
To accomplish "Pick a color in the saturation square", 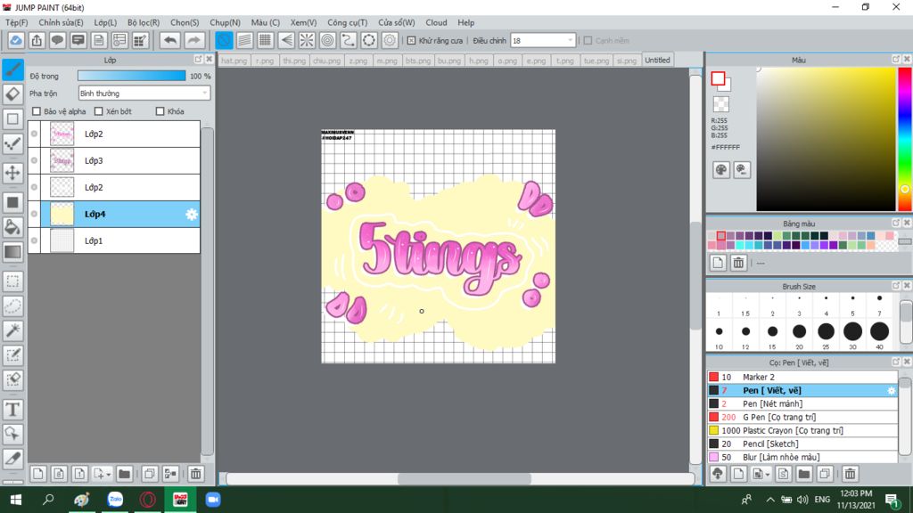I will tap(826, 139).
